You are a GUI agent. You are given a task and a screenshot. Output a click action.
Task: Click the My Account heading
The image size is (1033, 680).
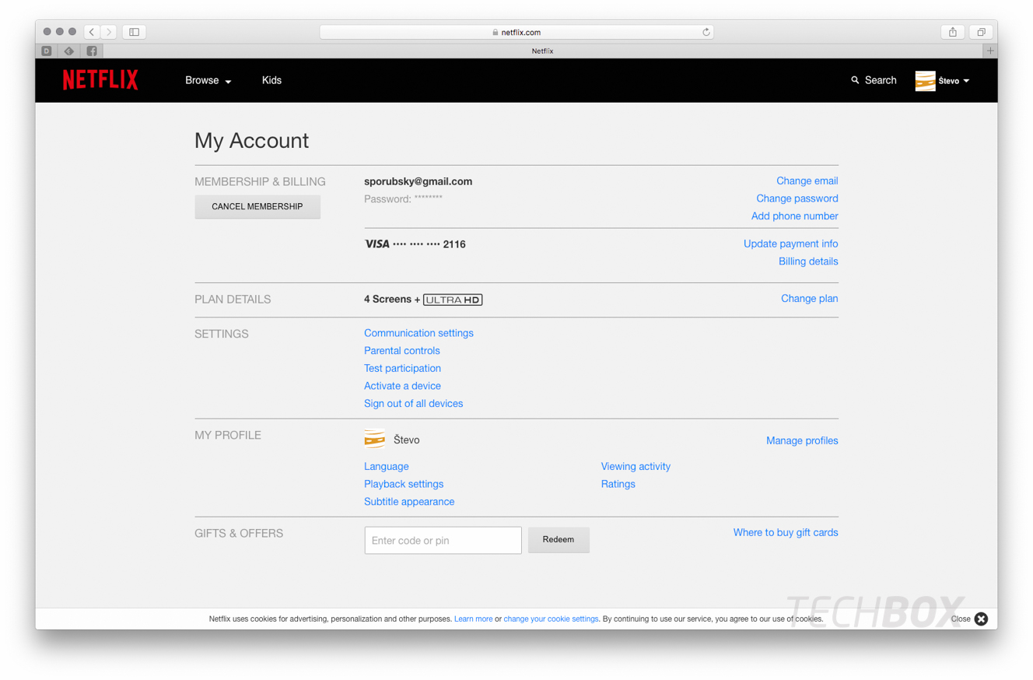[x=251, y=141]
